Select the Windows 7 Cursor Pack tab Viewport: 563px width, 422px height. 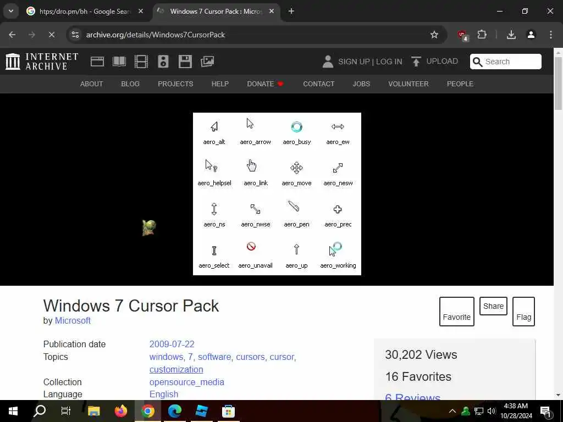(216, 12)
